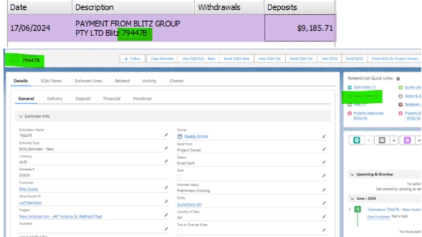Click the 17/06/2024 date cell
The height and width of the screenshot is (237, 422).
40,28
